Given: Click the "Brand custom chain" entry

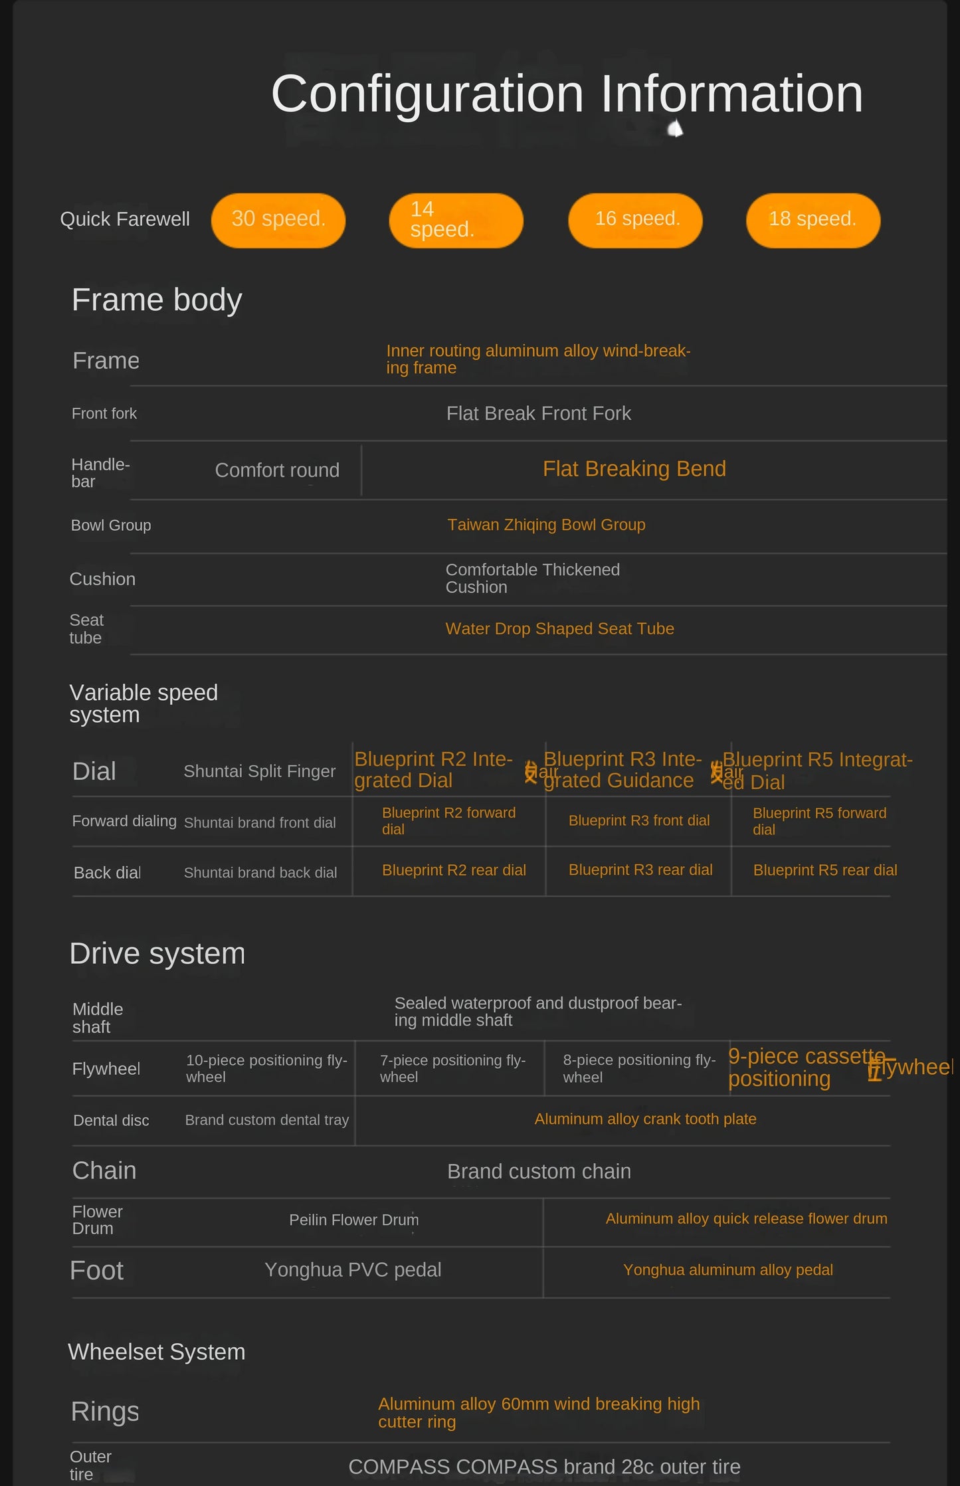Looking at the screenshot, I should (539, 1171).
